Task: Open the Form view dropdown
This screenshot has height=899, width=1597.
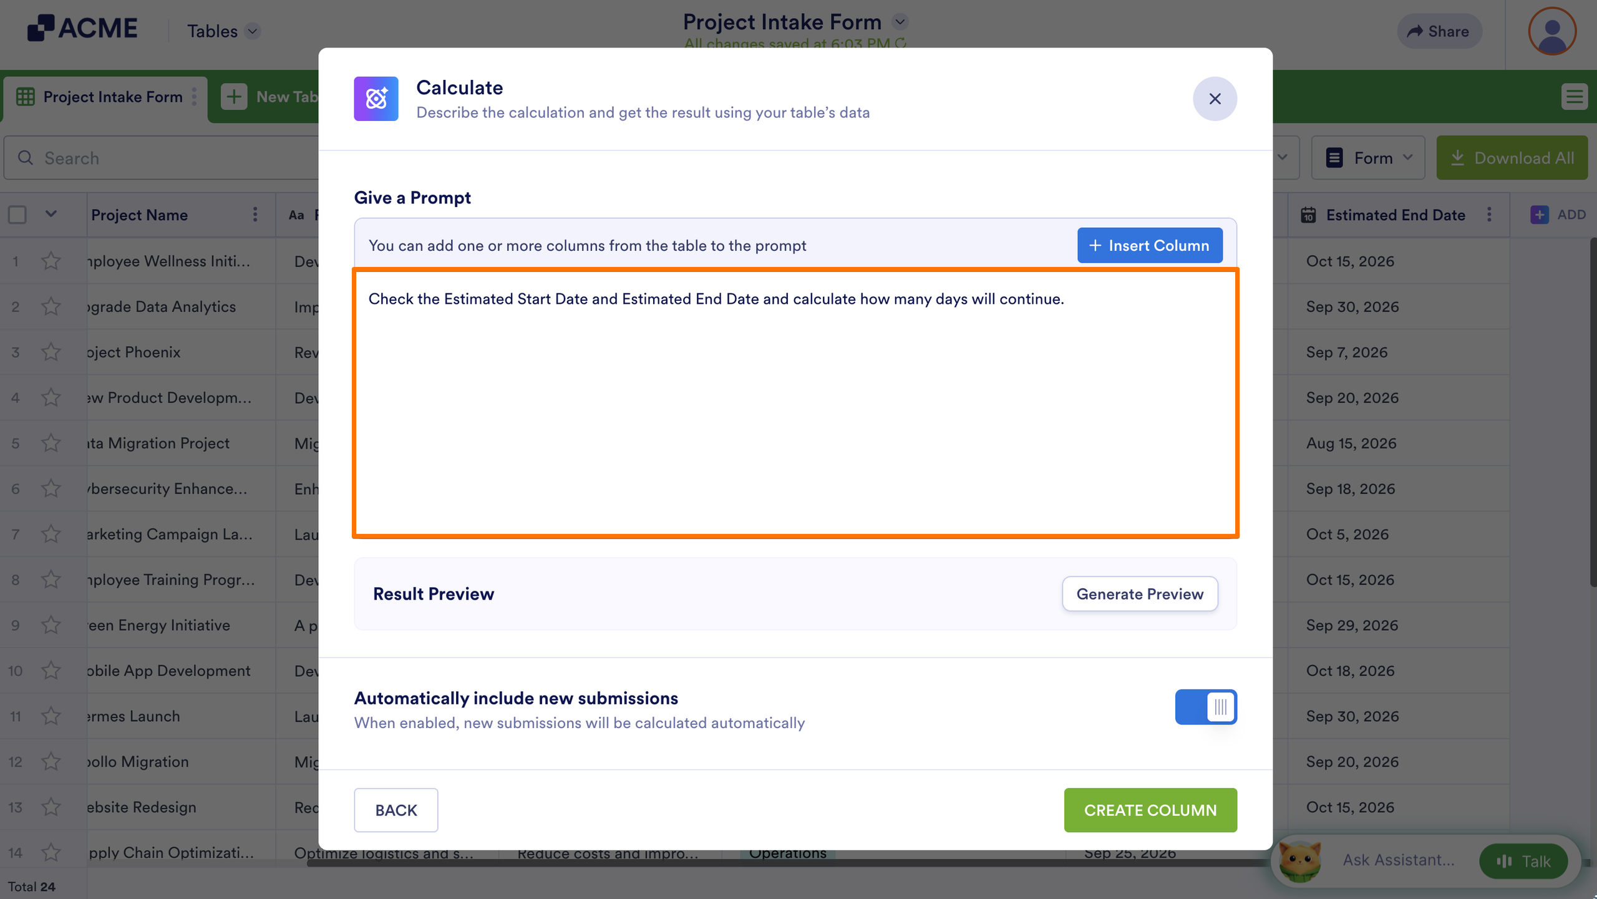Action: pyautogui.click(x=1368, y=158)
